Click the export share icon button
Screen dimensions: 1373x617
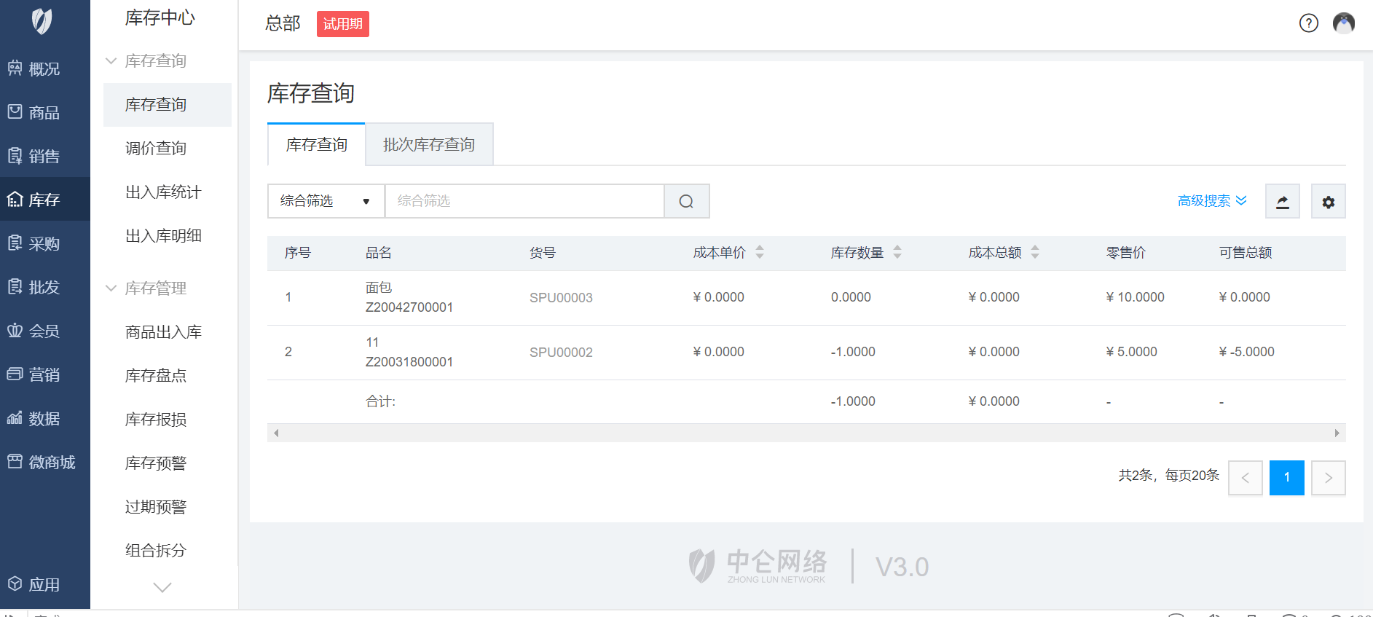(x=1282, y=202)
